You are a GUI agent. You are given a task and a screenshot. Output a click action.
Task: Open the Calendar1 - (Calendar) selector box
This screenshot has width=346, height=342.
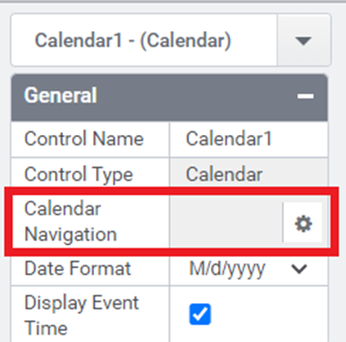tap(171, 40)
